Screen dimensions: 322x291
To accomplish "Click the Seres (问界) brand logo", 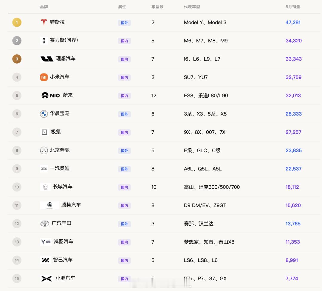I will click(44, 41).
